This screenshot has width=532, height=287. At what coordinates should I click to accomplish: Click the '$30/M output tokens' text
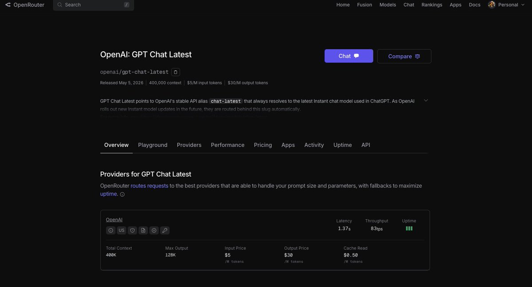pyautogui.click(x=248, y=83)
